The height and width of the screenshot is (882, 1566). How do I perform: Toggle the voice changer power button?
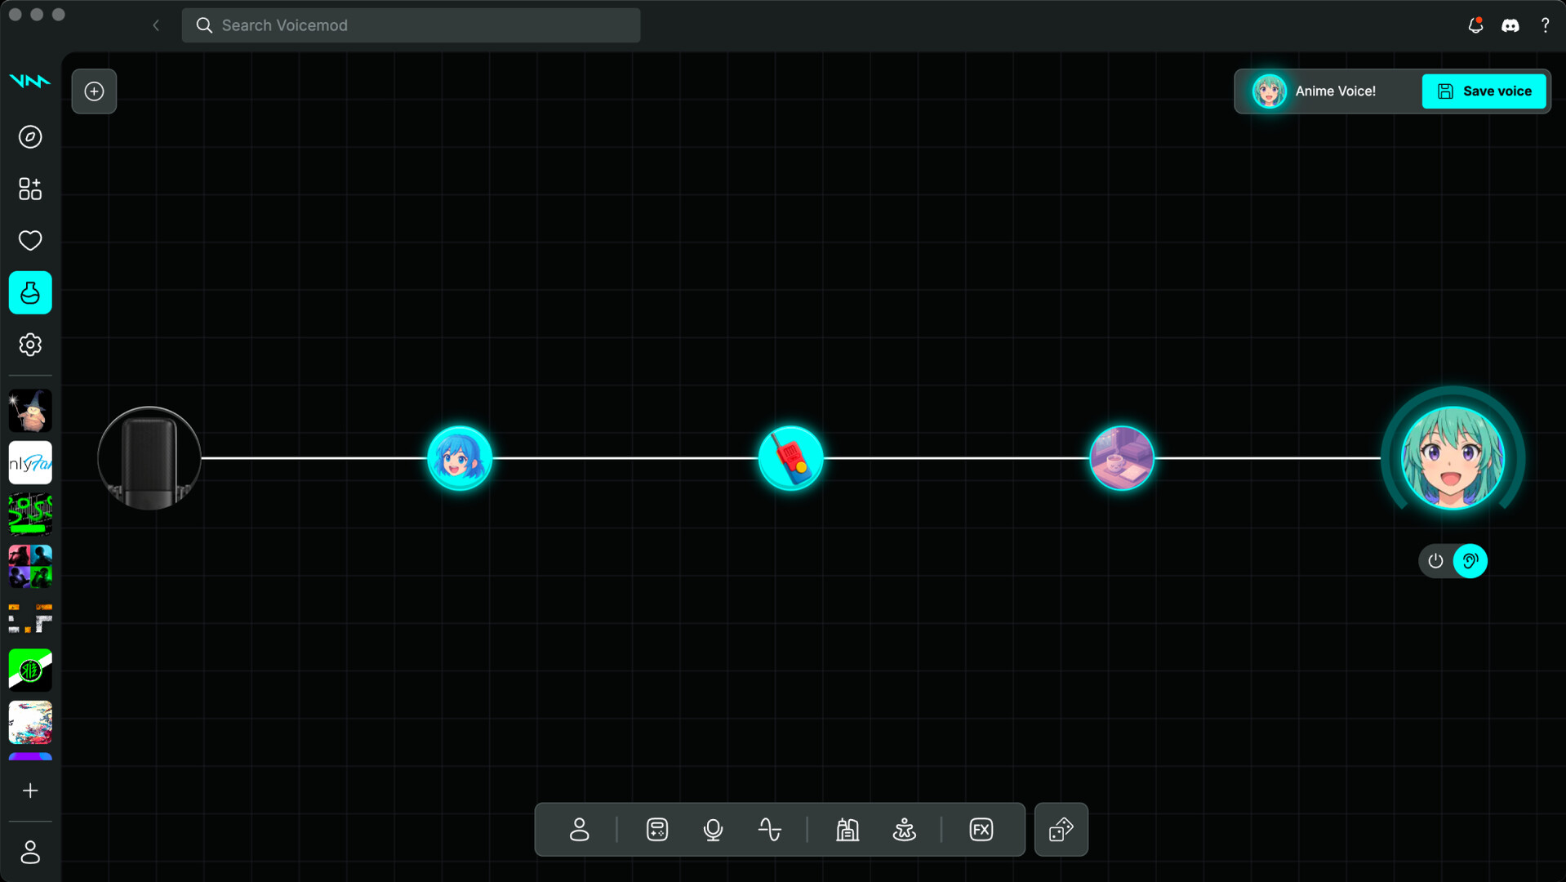pyautogui.click(x=1435, y=561)
